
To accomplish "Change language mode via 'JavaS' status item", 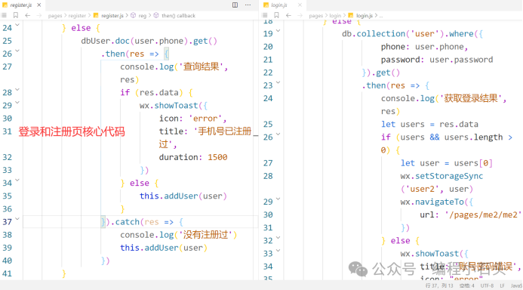I will tap(517, 285).
